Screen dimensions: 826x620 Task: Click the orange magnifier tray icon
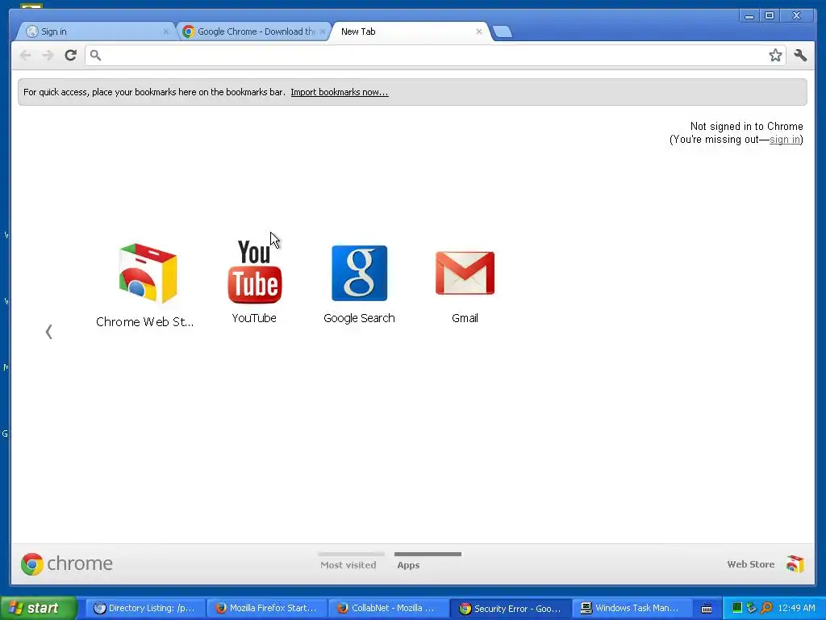[766, 608]
